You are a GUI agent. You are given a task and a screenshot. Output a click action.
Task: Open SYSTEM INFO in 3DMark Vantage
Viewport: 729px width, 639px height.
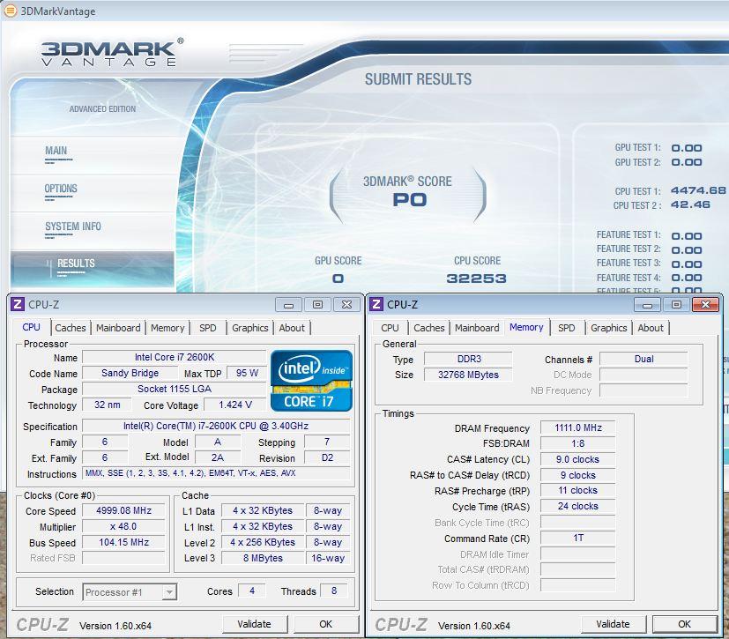coord(73,227)
